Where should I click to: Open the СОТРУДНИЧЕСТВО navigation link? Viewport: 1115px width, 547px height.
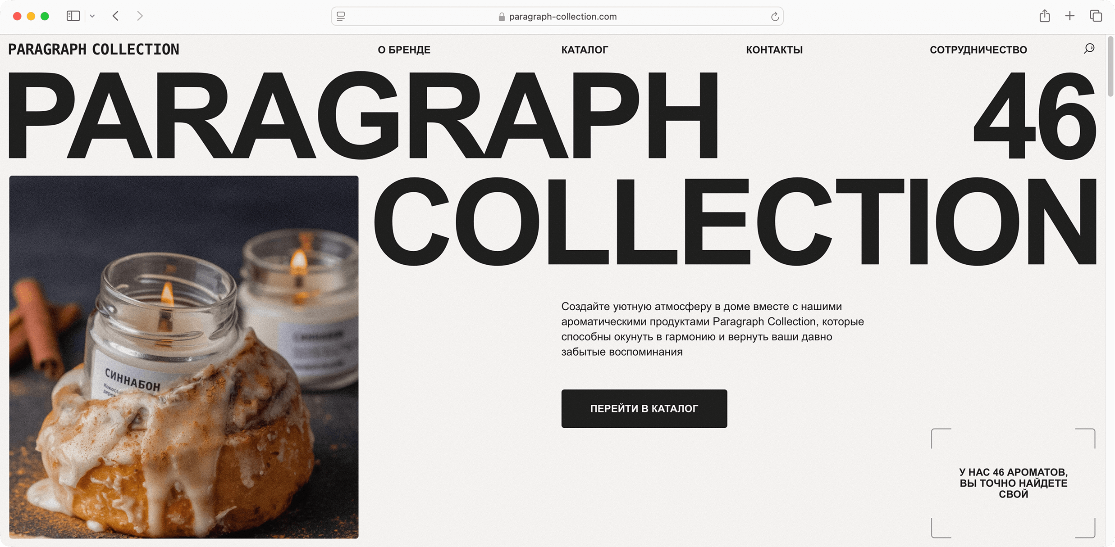[x=978, y=50]
